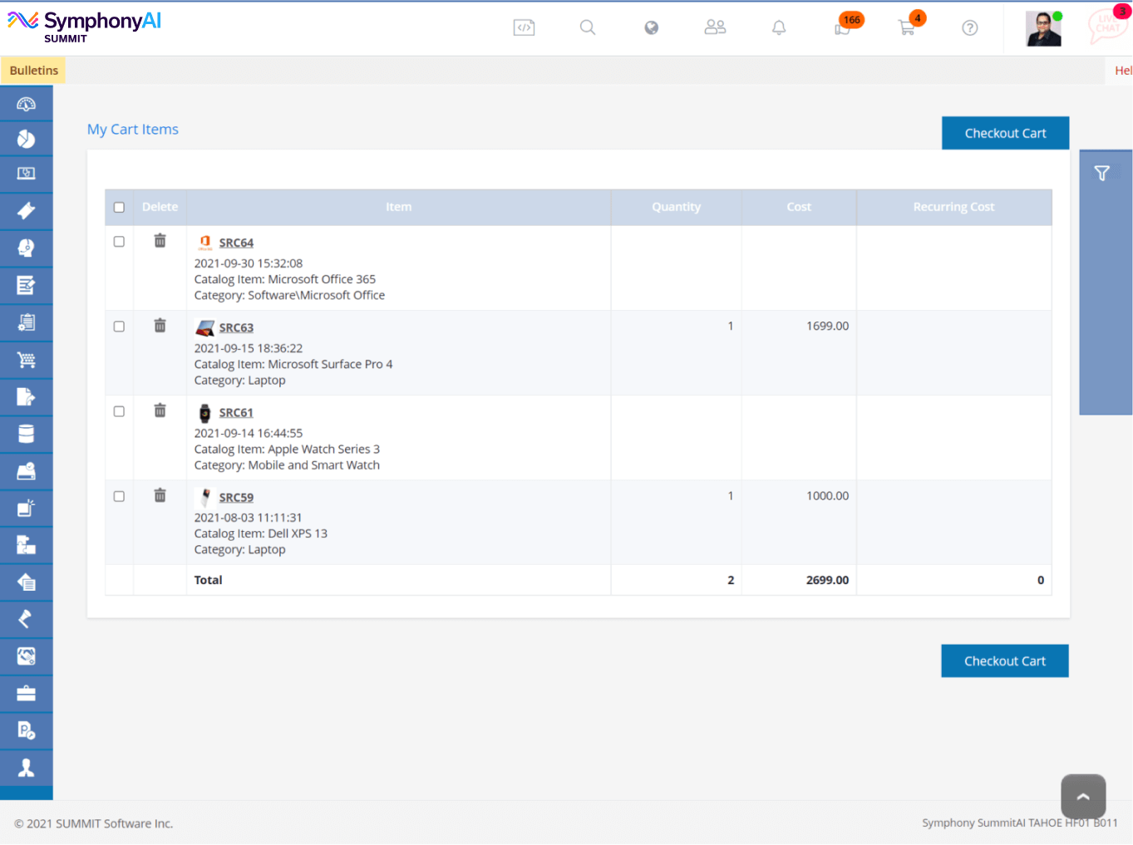Image resolution: width=1133 pixels, height=845 pixels.
Task: Open the SRC61 request link
Action: tap(236, 412)
